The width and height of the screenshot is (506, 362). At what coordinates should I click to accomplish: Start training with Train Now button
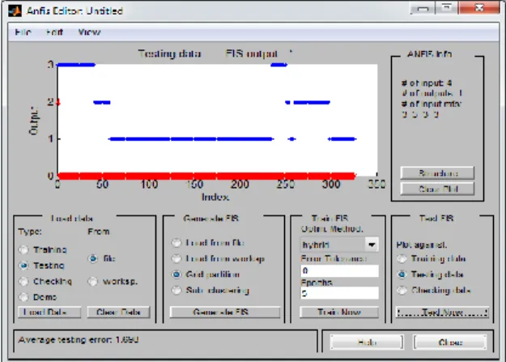coord(339,313)
